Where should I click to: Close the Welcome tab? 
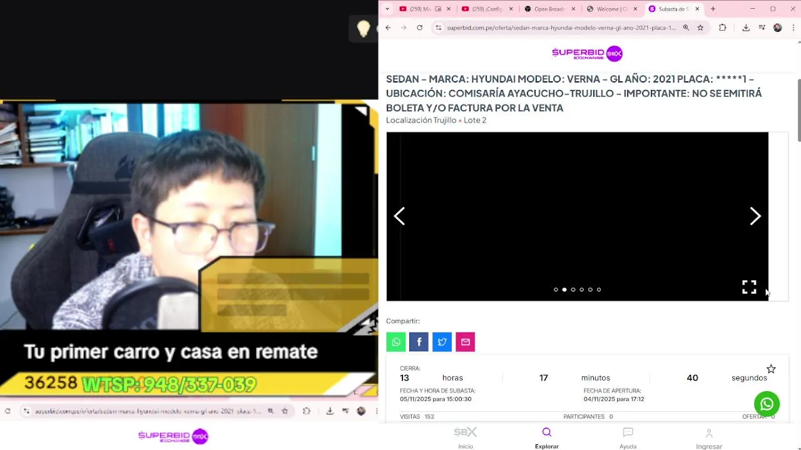[x=635, y=9]
